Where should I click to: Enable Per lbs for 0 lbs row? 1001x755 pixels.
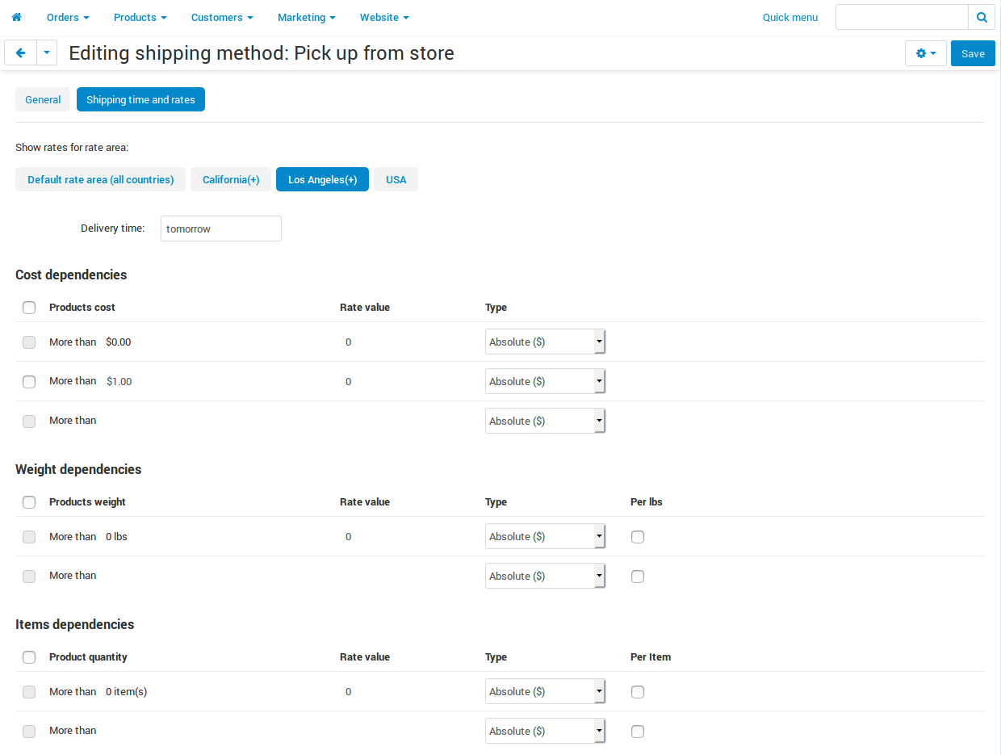point(638,537)
